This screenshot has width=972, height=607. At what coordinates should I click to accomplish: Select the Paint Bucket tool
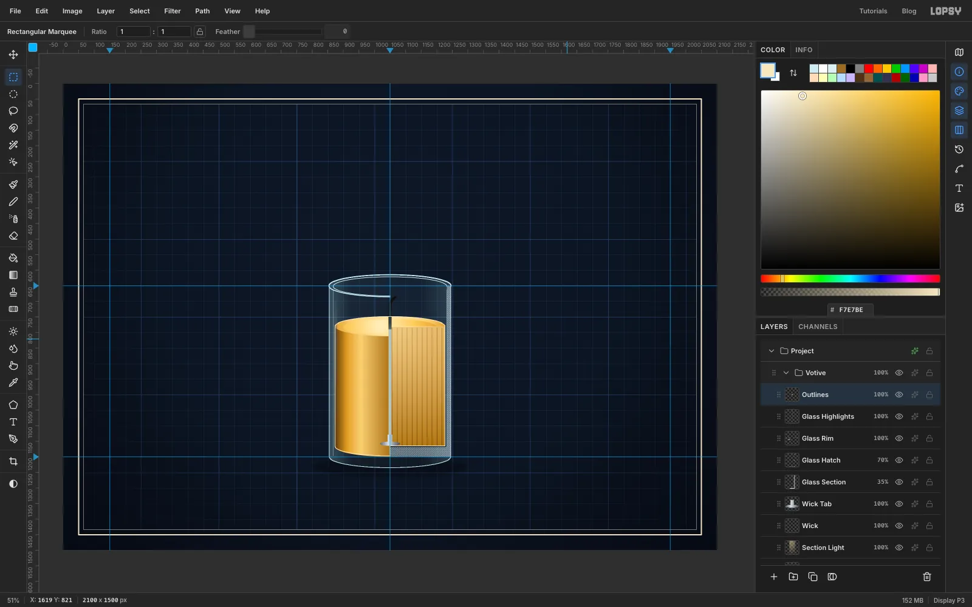13,258
